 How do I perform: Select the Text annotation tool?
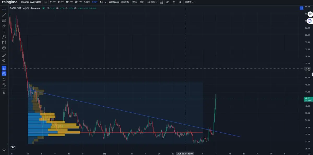point(4,31)
